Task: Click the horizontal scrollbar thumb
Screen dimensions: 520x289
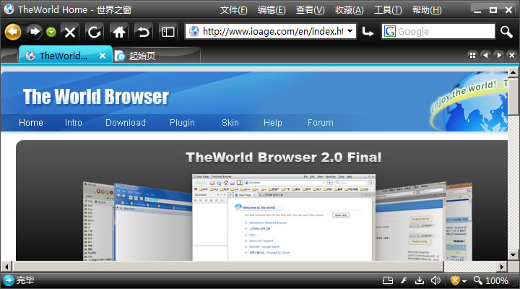Action: click(x=228, y=267)
